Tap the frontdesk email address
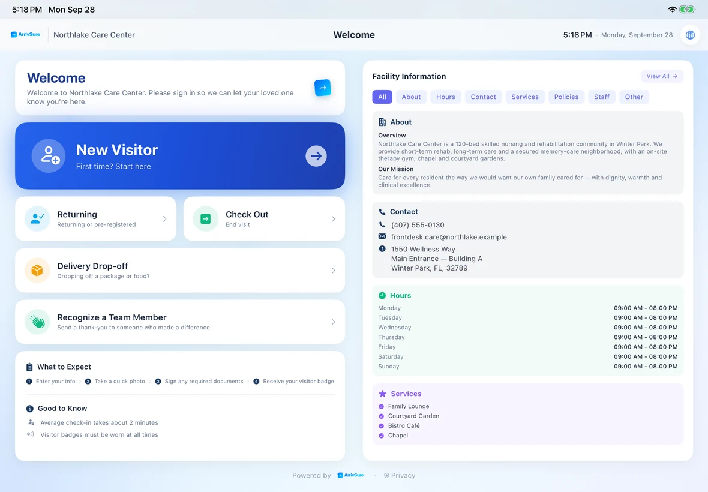Viewport: 708px width, 492px height. 449,237
